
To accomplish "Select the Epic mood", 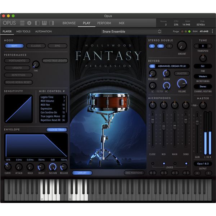I will click(x=58, y=46).
